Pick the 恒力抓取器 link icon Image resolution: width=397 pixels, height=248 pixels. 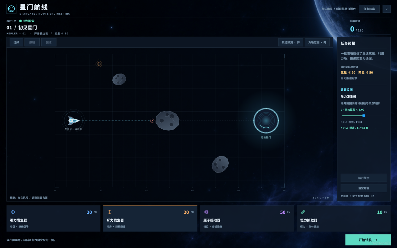point(303,212)
